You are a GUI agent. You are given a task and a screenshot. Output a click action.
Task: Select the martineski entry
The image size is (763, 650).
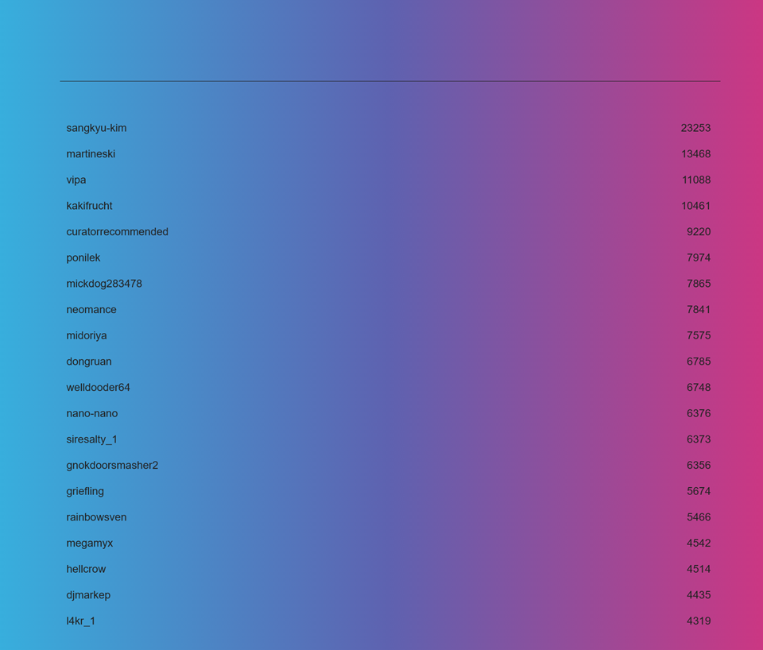pyautogui.click(x=91, y=154)
